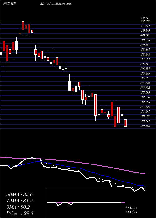156x218 pixels.
Task: Select the 29.25 price axis label
Action: 145,126
